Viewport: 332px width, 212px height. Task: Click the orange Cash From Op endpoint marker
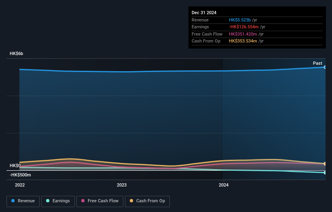pyautogui.click(x=325, y=164)
